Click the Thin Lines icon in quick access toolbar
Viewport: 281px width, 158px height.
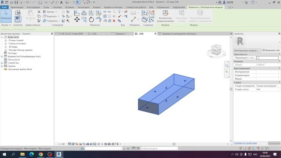click(78, 2)
